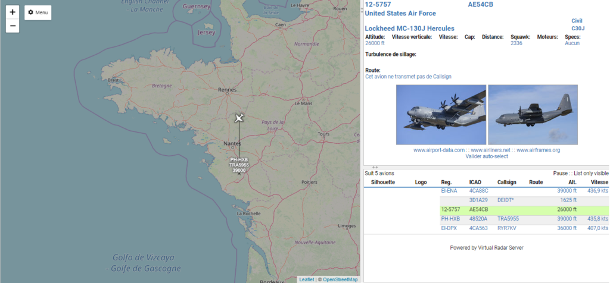Click TRA5955 callsign in list

click(508, 219)
